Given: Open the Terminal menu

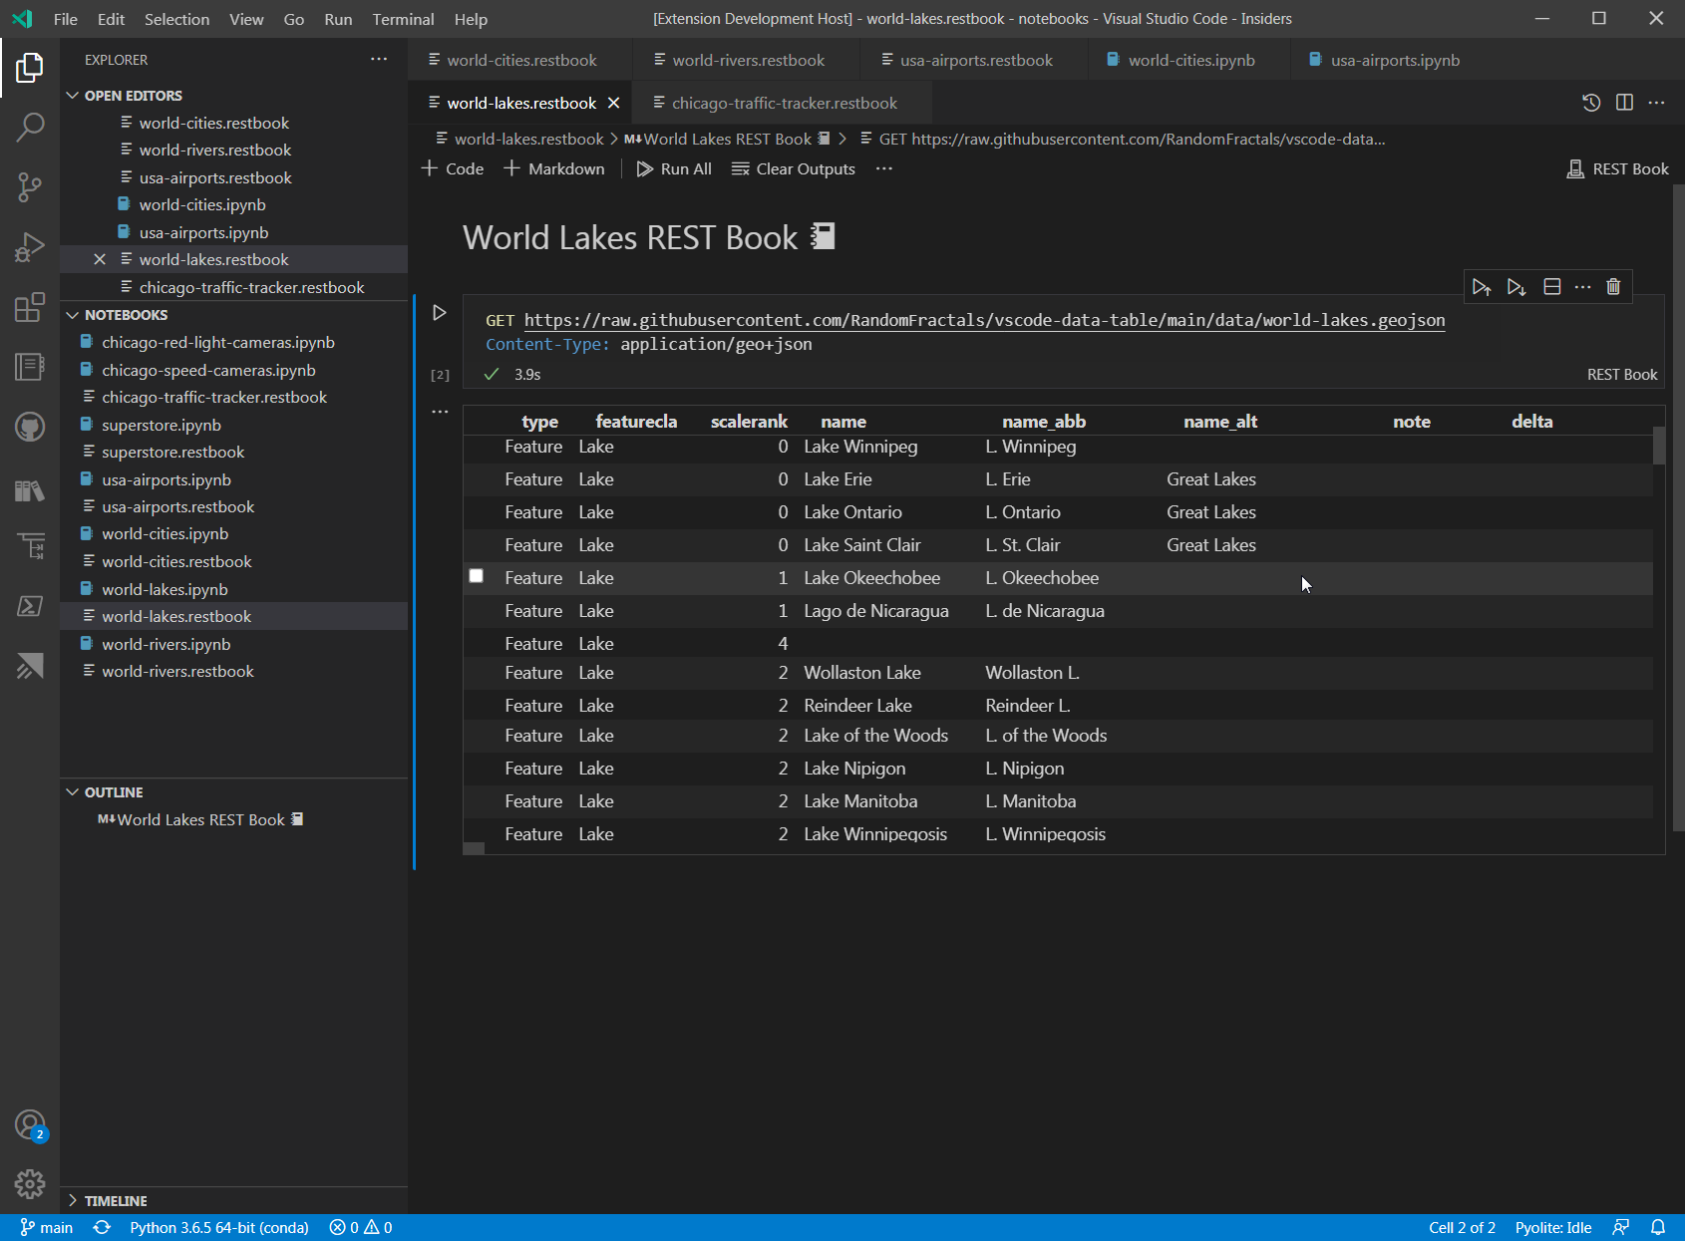Looking at the screenshot, I should click(403, 19).
